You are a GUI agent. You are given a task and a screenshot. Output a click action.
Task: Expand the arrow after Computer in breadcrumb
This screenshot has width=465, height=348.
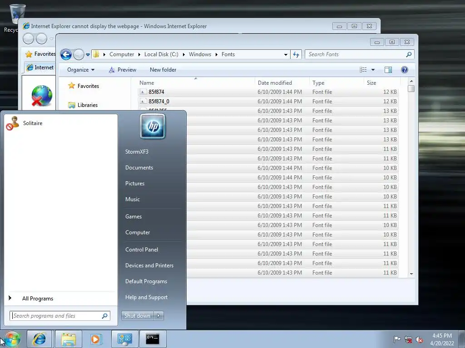(x=139, y=54)
